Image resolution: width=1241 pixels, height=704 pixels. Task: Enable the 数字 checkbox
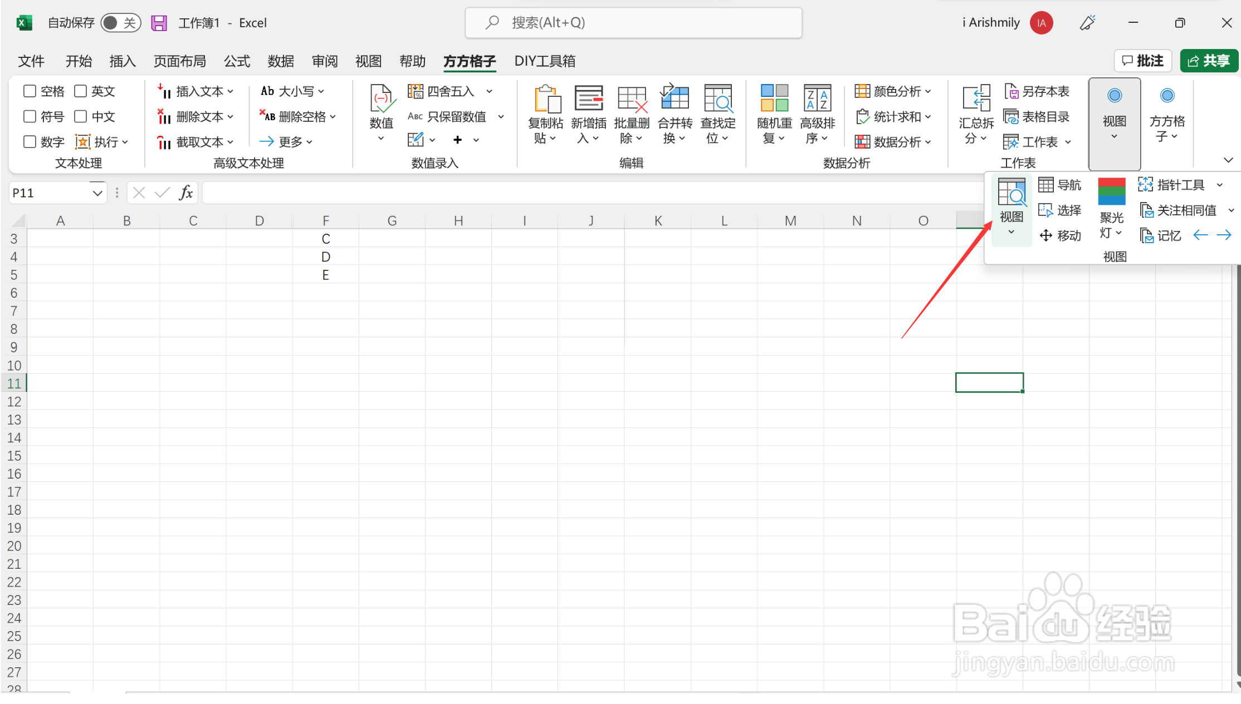[x=30, y=142]
